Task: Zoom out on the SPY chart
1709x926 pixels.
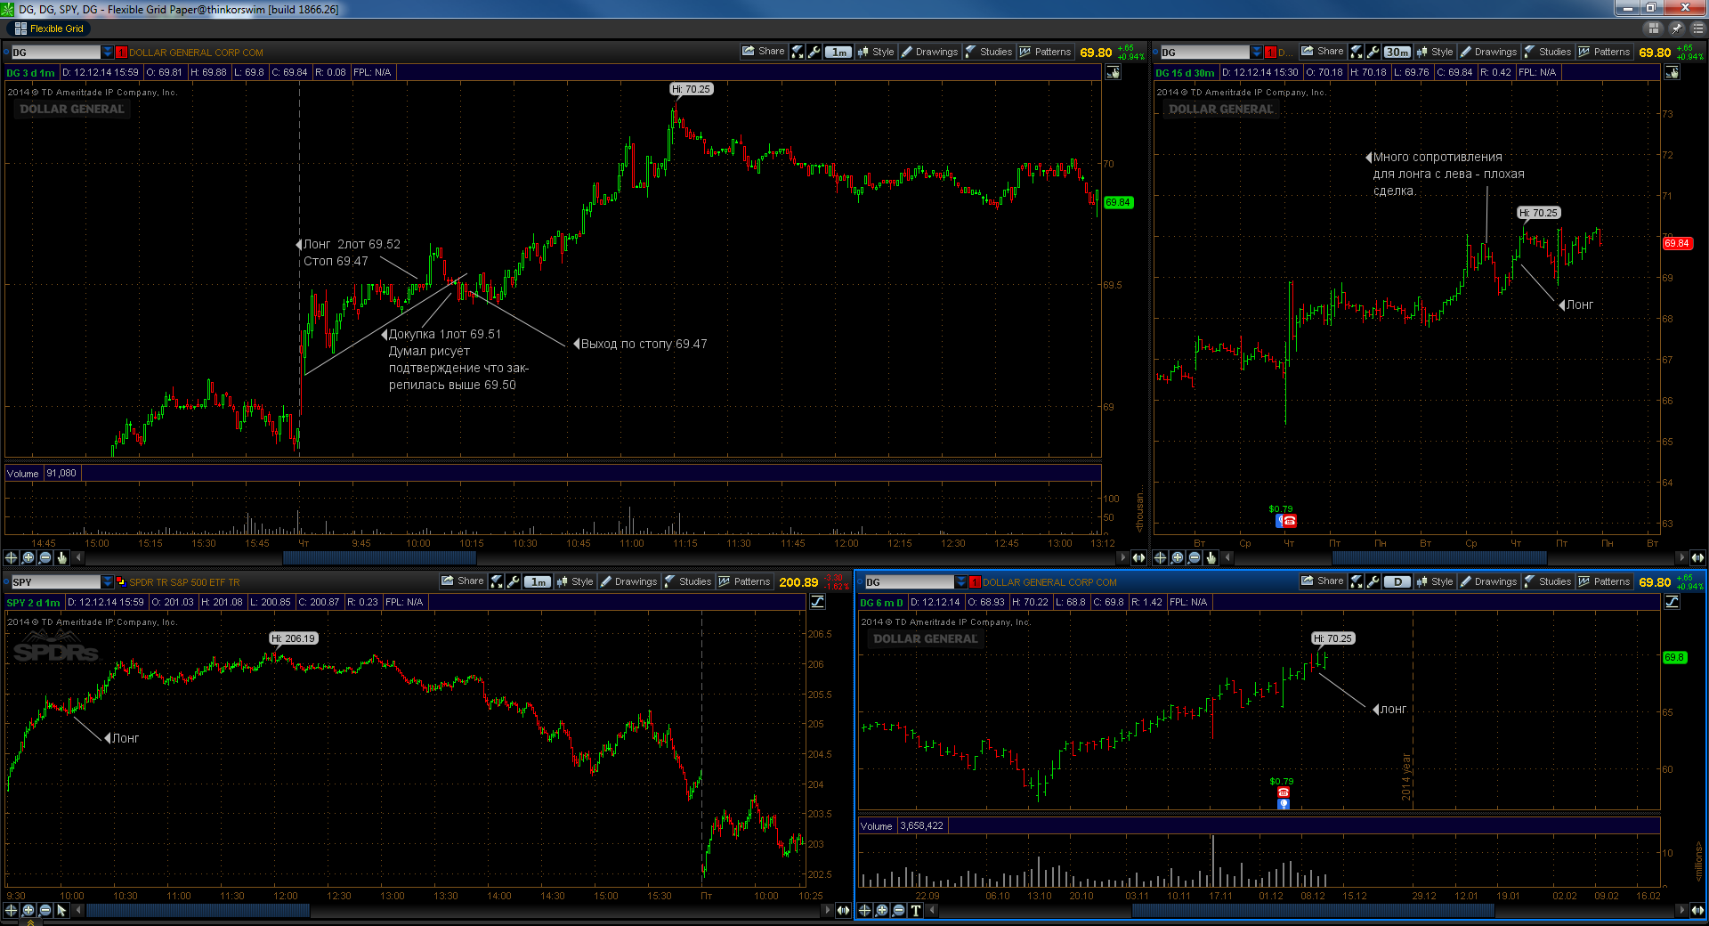Action: (45, 910)
